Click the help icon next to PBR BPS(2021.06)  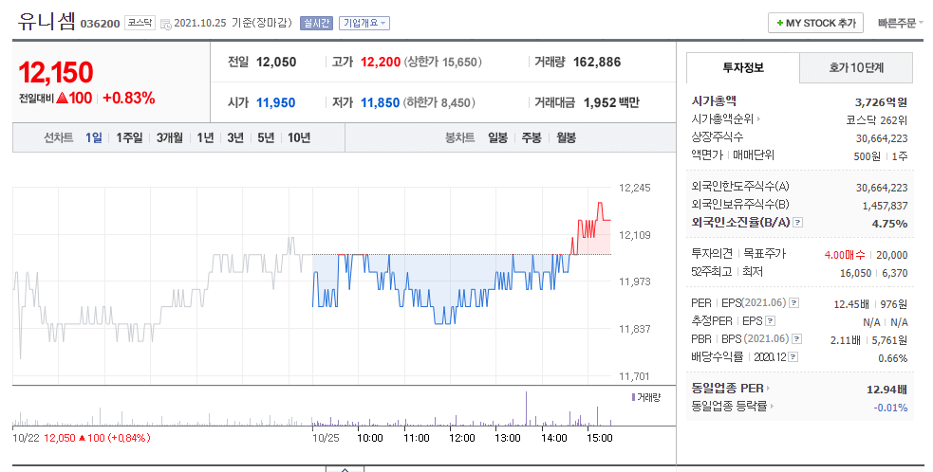coord(796,339)
